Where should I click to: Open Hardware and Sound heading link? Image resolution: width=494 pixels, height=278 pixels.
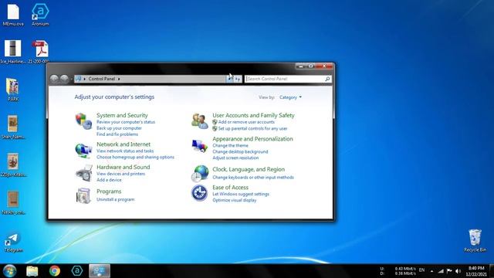pos(123,167)
